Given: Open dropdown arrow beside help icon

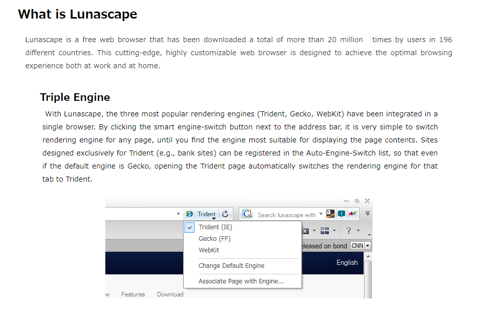Looking at the screenshot, I should (x=359, y=230).
